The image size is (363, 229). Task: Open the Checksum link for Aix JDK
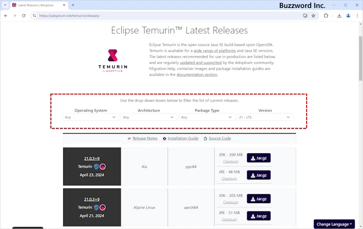230,161
